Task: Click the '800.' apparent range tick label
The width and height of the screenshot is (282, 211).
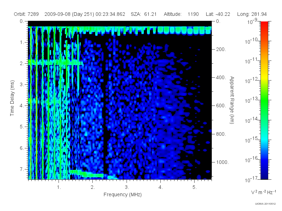Action: [x=221, y=134]
